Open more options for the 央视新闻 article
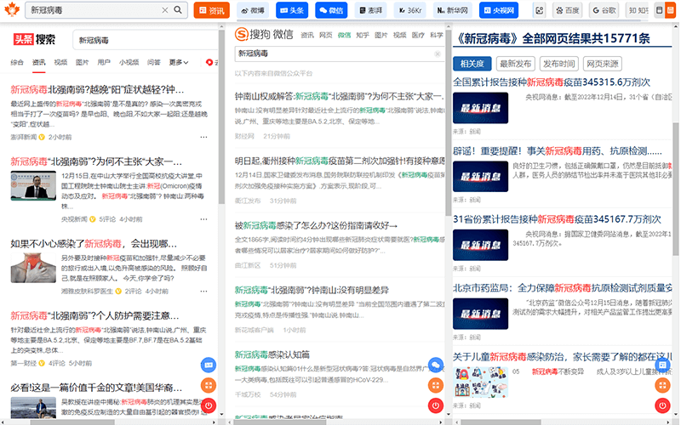Image resolution: width=681 pixels, height=425 pixels. coord(203,219)
